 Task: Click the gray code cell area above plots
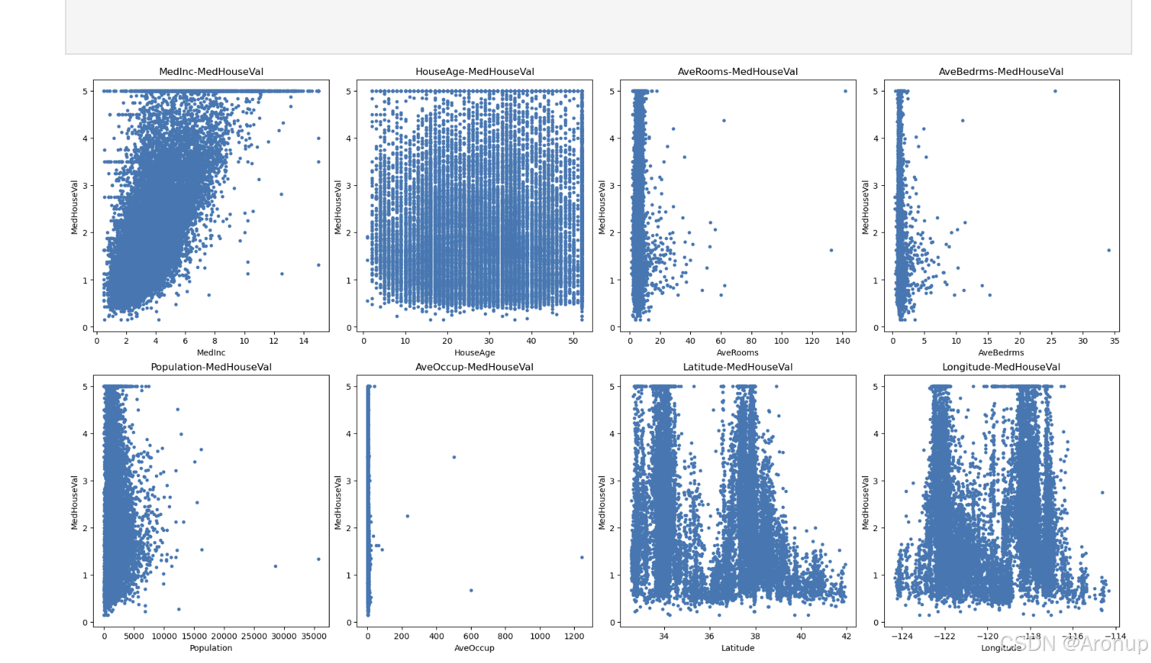(598, 27)
